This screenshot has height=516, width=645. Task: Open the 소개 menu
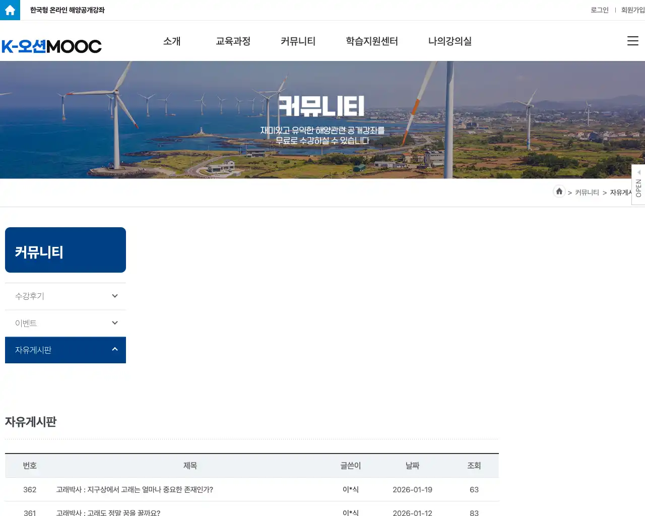172,41
